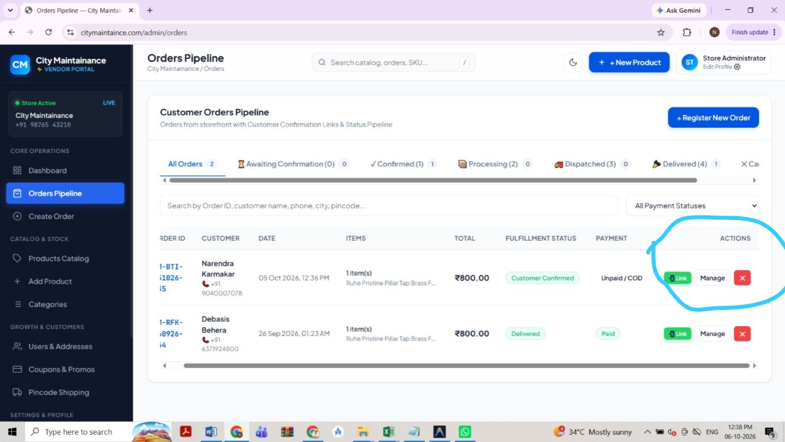
Task: Click Register New Order button
Action: click(x=713, y=118)
